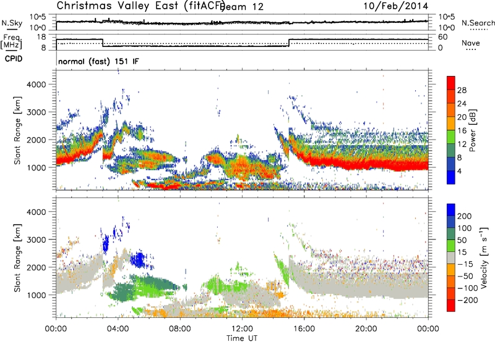495x342 pixels.
Task: Click the 'CPID' row label
Action: [x=14, y=59]
